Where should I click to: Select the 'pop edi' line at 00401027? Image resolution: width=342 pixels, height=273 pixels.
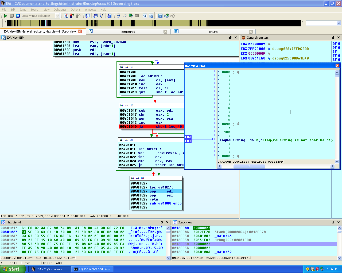[x=156, y=191]
